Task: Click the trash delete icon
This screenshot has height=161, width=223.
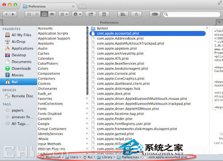Action: click(x=104, y=14)
